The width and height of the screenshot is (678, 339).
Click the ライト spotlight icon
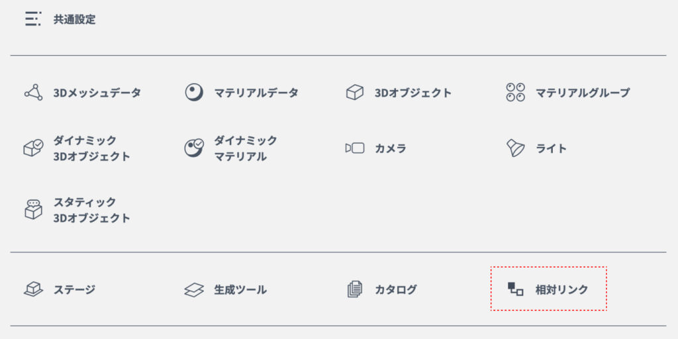[515, 148]
